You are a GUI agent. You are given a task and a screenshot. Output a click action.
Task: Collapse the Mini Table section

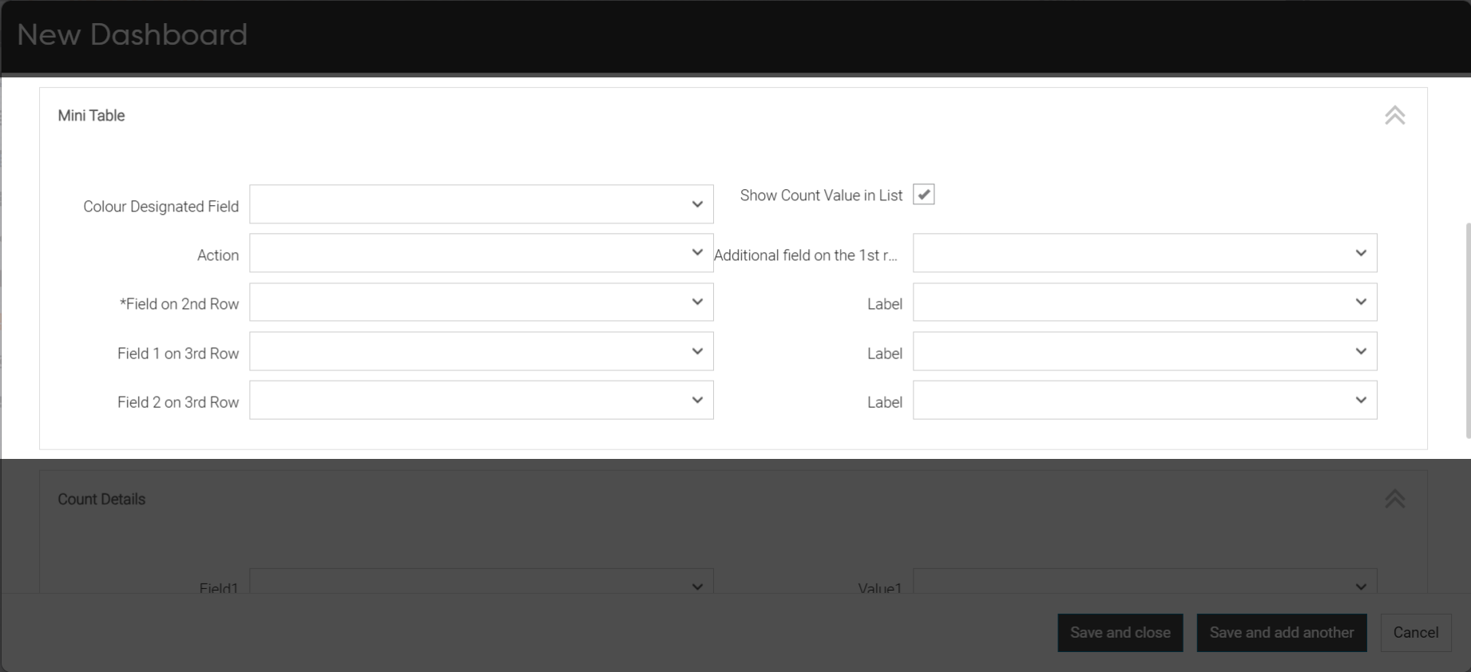(1394, 116)
